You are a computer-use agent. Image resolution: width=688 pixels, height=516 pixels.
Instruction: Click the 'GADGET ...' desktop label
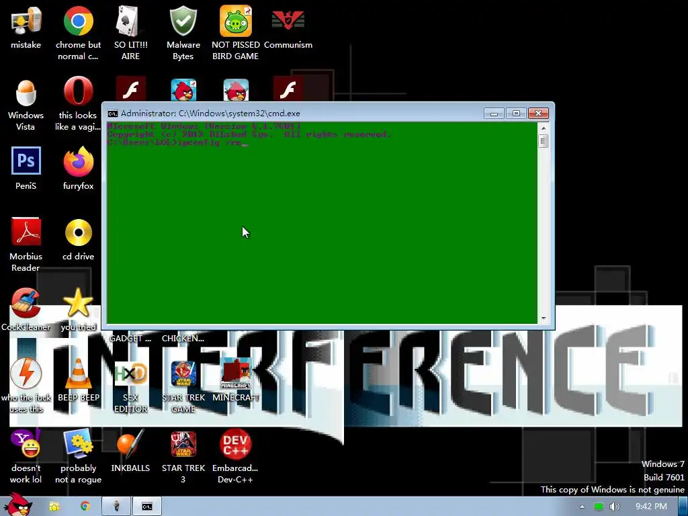(130, 339)
